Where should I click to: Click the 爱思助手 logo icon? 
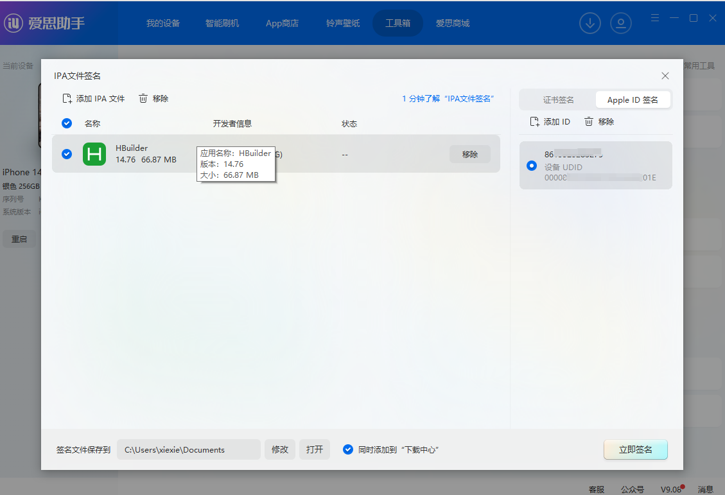click(13, 23)
